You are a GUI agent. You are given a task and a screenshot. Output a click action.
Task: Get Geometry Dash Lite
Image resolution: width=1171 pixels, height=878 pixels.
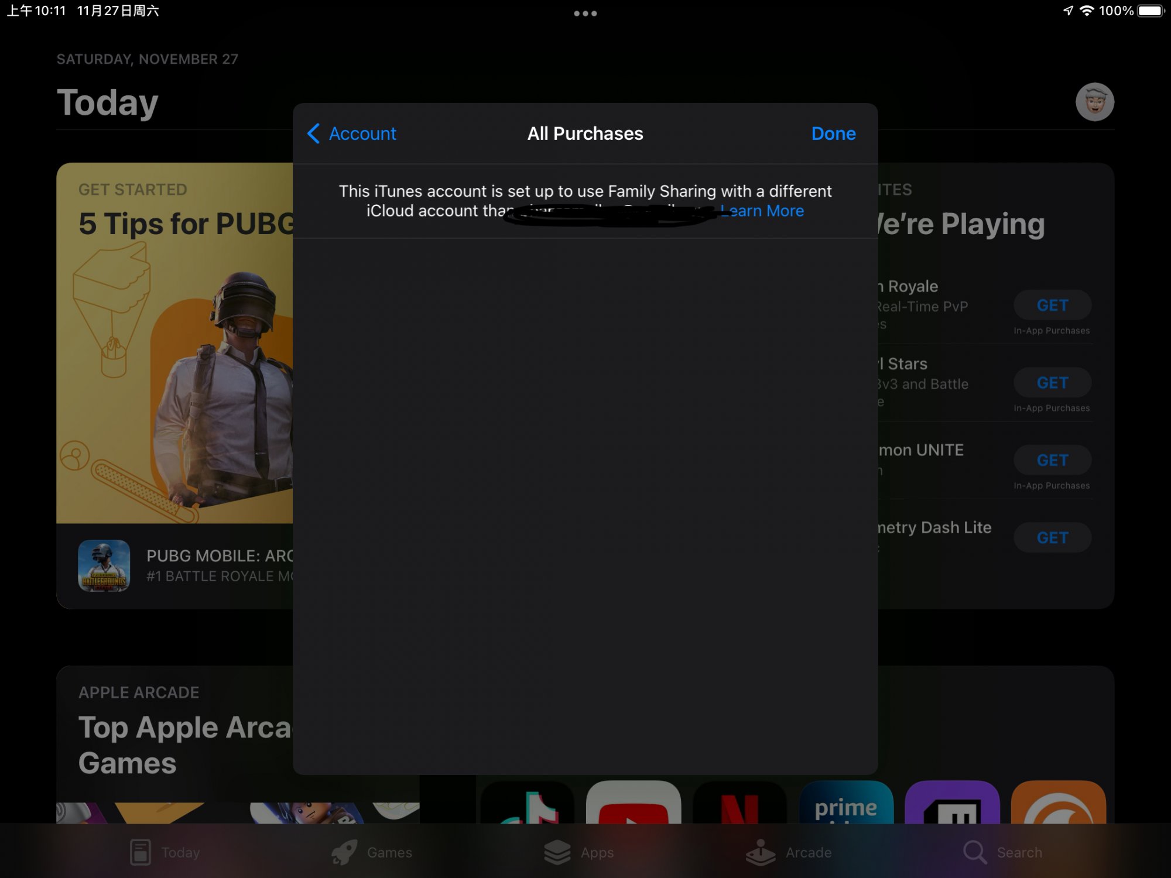(x=1052, y=538)
